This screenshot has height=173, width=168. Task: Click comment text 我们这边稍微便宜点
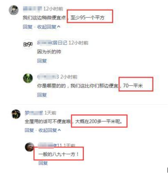(x=44, y=18)
